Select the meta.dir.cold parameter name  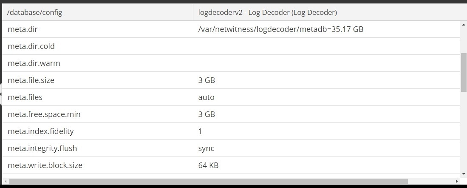[31, 46]
